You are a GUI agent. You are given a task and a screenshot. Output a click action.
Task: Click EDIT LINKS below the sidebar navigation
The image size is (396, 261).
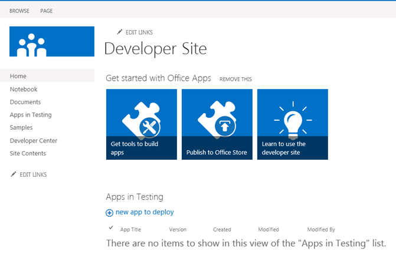[x=33, y=174]
